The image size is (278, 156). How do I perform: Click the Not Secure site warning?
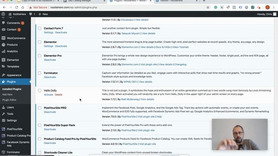coord(38,7)
